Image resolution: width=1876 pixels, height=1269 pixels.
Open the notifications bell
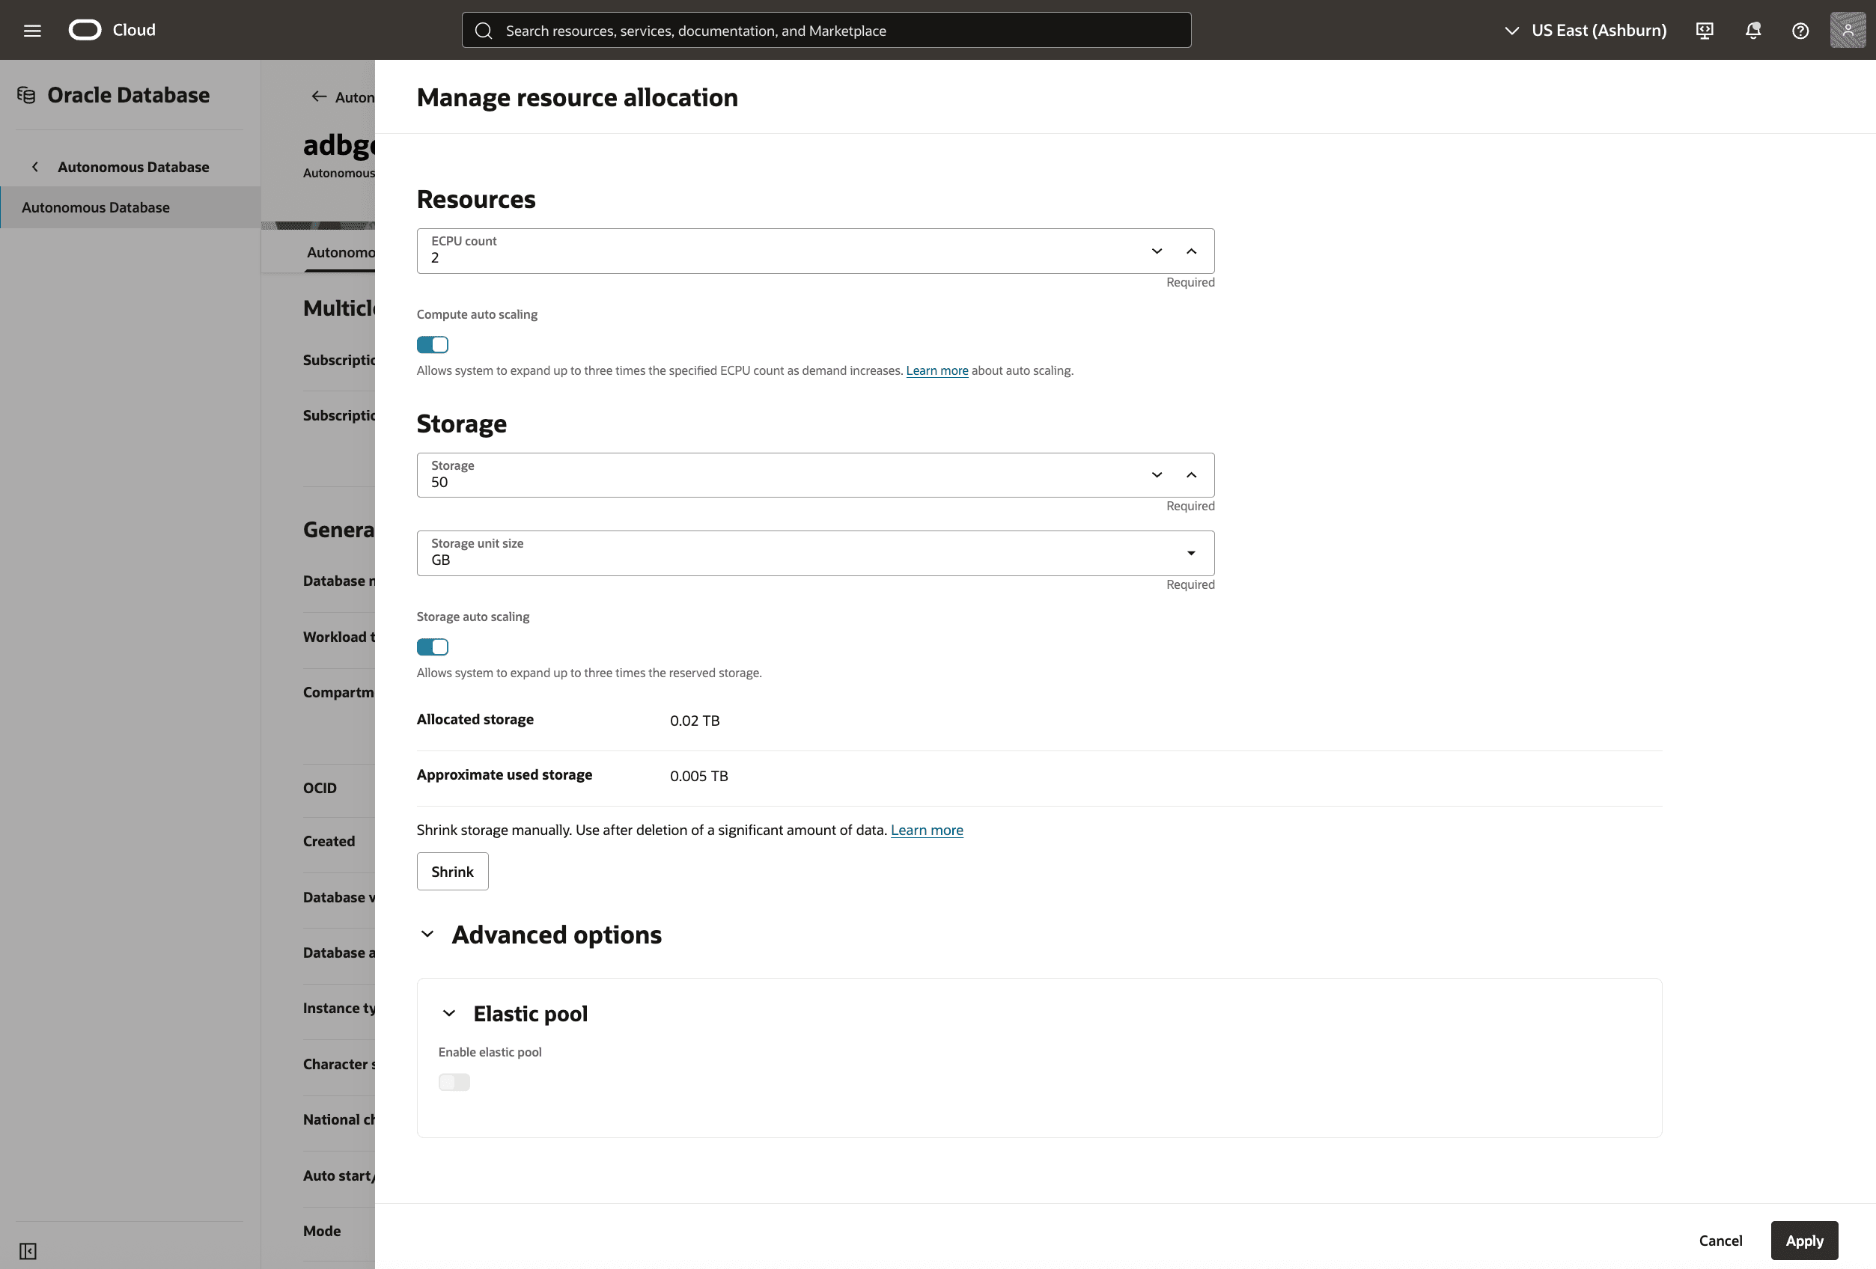1752,30
